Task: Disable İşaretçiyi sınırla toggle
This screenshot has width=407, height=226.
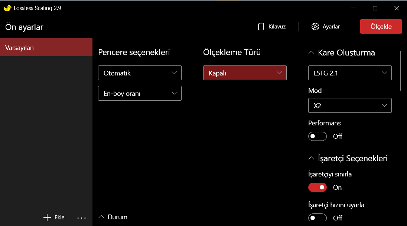Action: click(318, 188)
